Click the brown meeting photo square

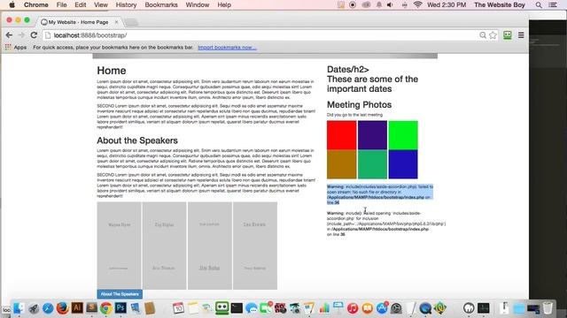(x=341, y=164)
